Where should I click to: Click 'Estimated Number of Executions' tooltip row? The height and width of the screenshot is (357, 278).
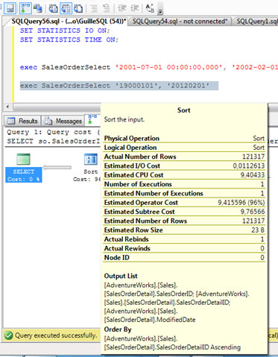(x=184, y=193)
